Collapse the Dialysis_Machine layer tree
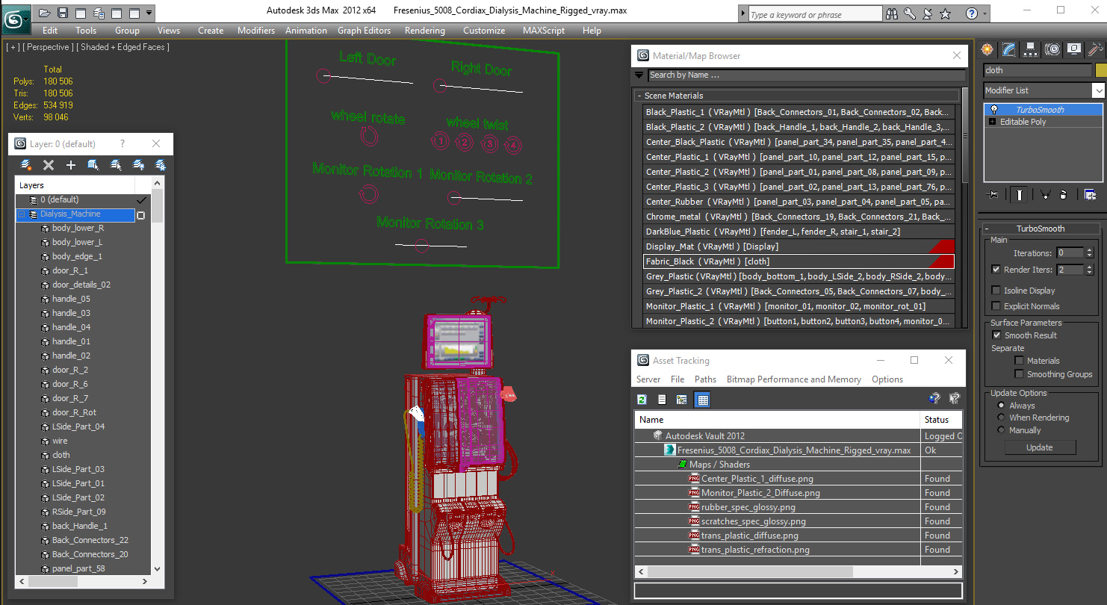This screenshot has width=1107, height=605. [x=22, y=214]
